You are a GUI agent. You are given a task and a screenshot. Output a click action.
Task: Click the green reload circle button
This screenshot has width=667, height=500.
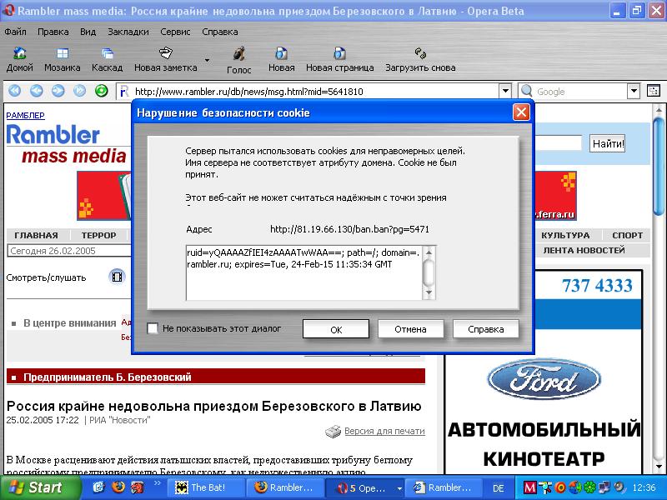pyautogui.click(x=101, y=91)
